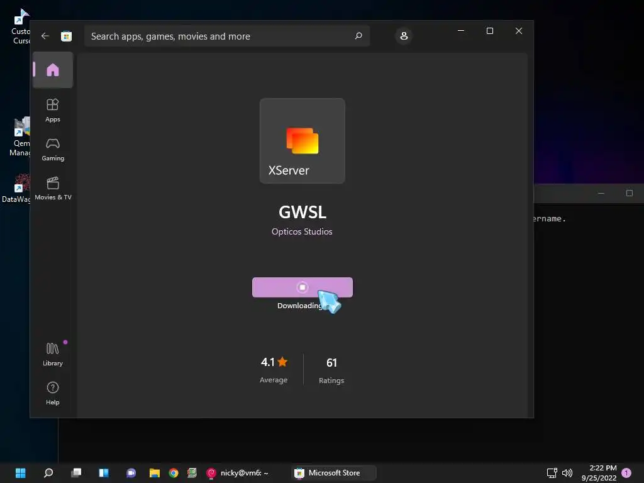The height and width of the screenshot is (483, 644).
Task: Launch Google Chrome from taskbar
Action: pyautogui.click(x=174, y=473)
